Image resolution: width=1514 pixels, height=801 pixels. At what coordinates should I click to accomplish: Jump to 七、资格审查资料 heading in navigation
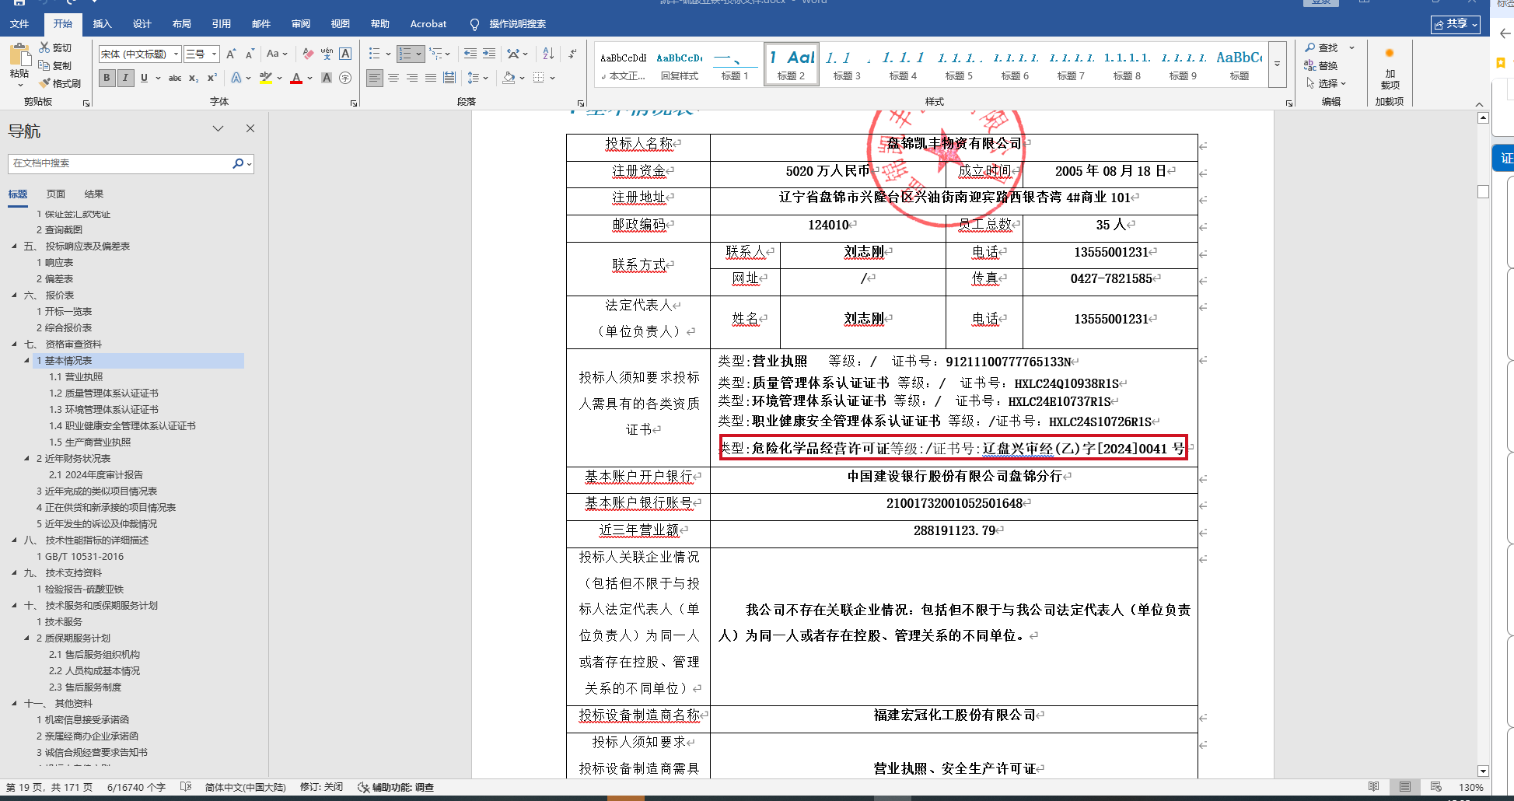pyautogui.click(x=63, y=344)
